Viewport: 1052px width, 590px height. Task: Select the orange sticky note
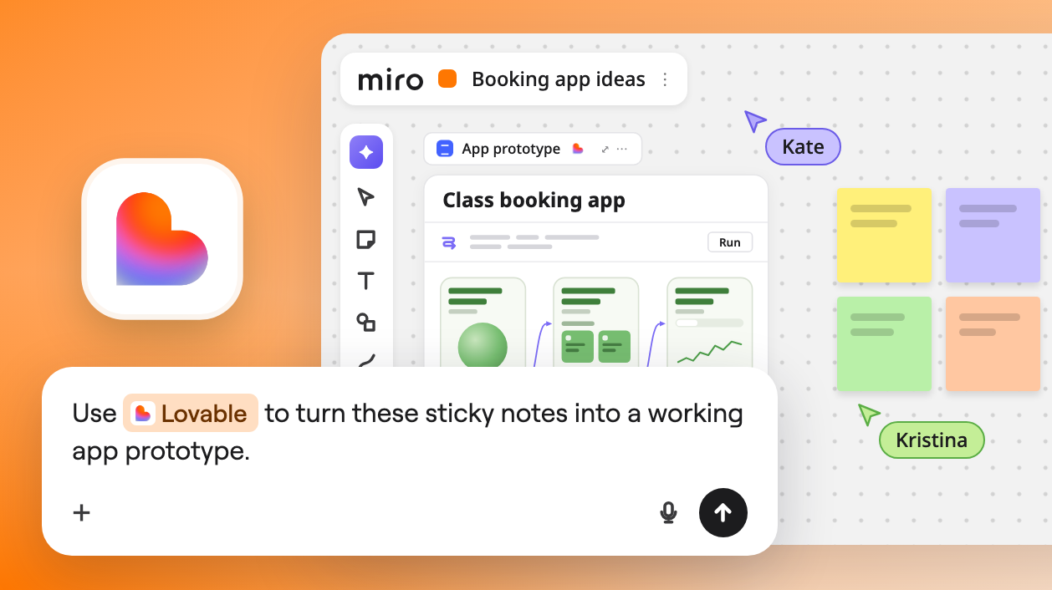[x=993, y=343]
